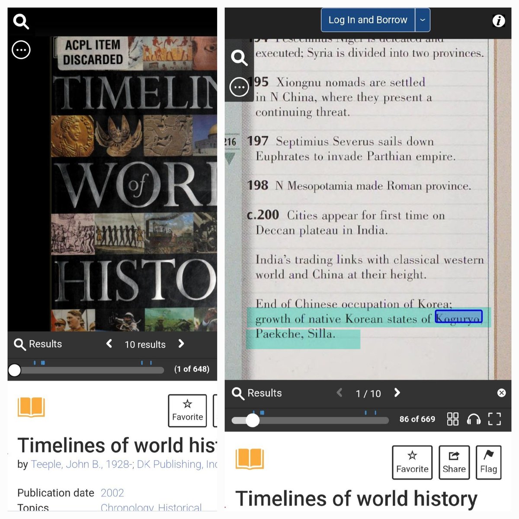Screen dimensions: 519x519
Task: Favorite the book in right panel
Action: pos(412,462)
